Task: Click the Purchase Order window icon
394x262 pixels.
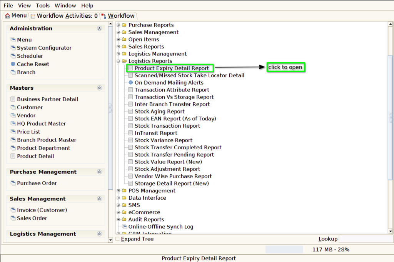Action: (x=13, y=183)
